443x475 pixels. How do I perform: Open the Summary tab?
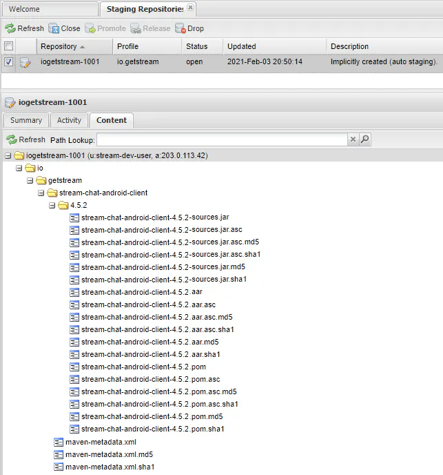tap(26, 120)
